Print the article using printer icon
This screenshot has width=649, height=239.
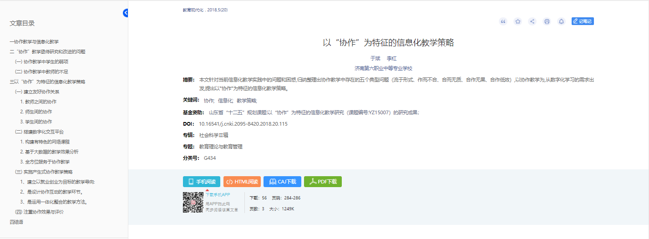pos(547,21)
